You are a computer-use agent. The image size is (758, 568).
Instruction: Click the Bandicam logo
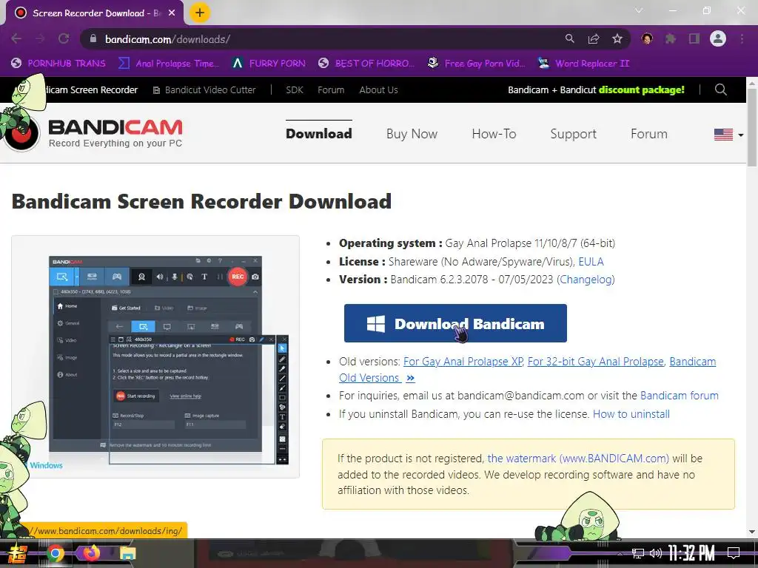click(94, 133)
